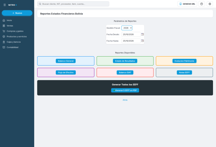Image resolution: width=216 pixels, height=147 pixels.
Task: Click the Nuevo button
Action: click(x=17, y=13)
